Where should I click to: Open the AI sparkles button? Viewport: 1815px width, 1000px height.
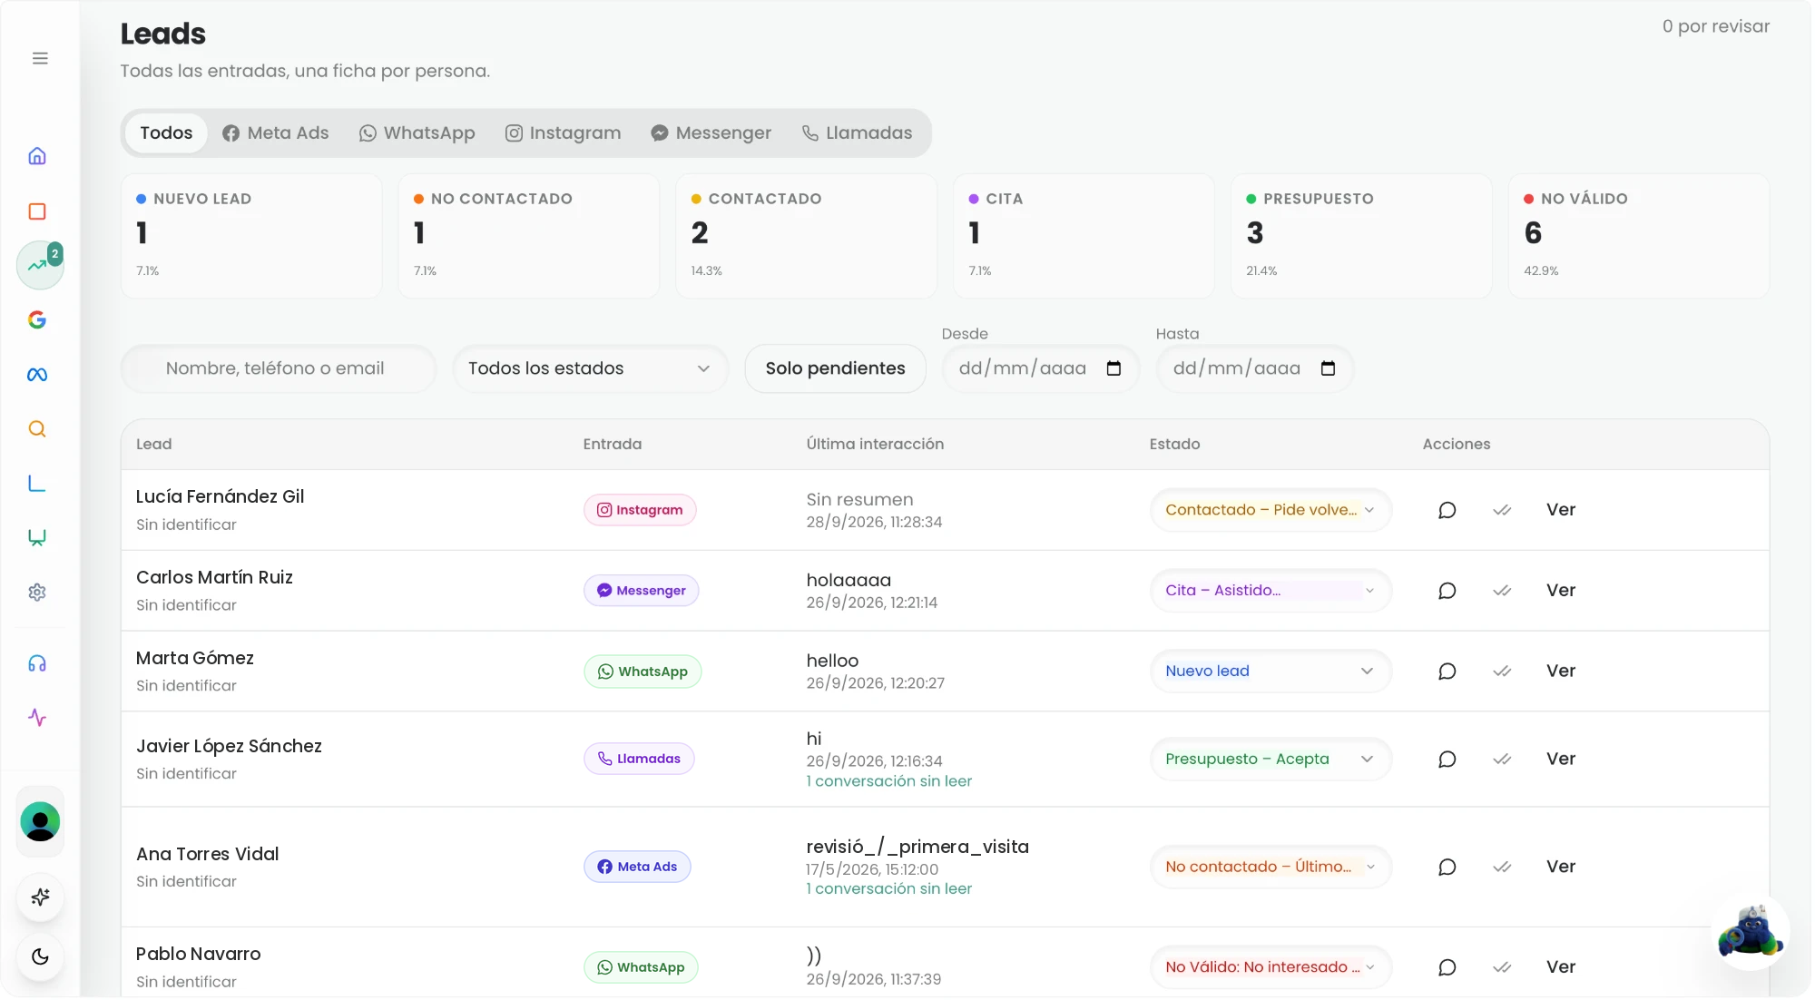pos(40,898)
